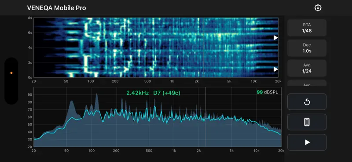Click the vertical cursor line in spectrum graph

(x=205, y=117)
